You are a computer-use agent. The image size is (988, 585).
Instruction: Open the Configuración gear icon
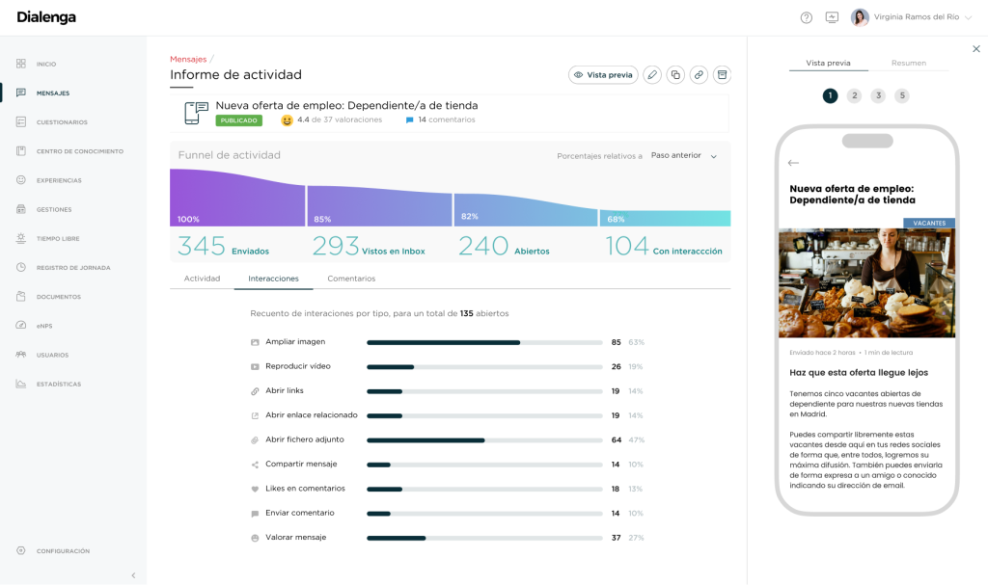[21, 550]
